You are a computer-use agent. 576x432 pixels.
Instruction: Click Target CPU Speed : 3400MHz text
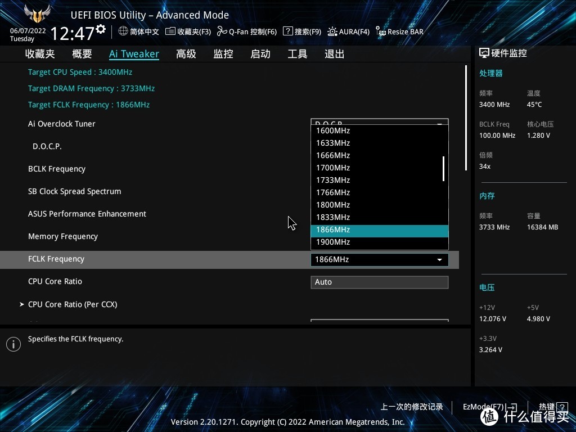tap(80, 72)
